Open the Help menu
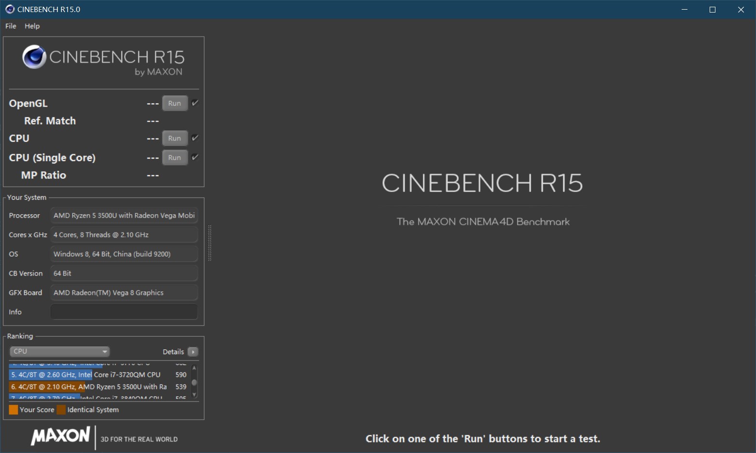This screenshot has width=756, height=453. tap(32, 26)
